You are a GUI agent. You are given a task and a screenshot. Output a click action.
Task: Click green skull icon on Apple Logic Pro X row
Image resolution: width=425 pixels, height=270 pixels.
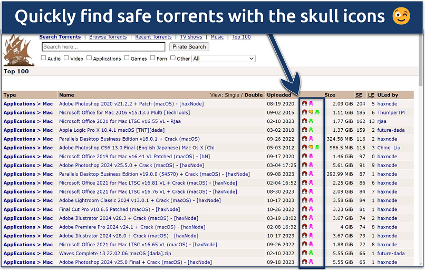311,130
